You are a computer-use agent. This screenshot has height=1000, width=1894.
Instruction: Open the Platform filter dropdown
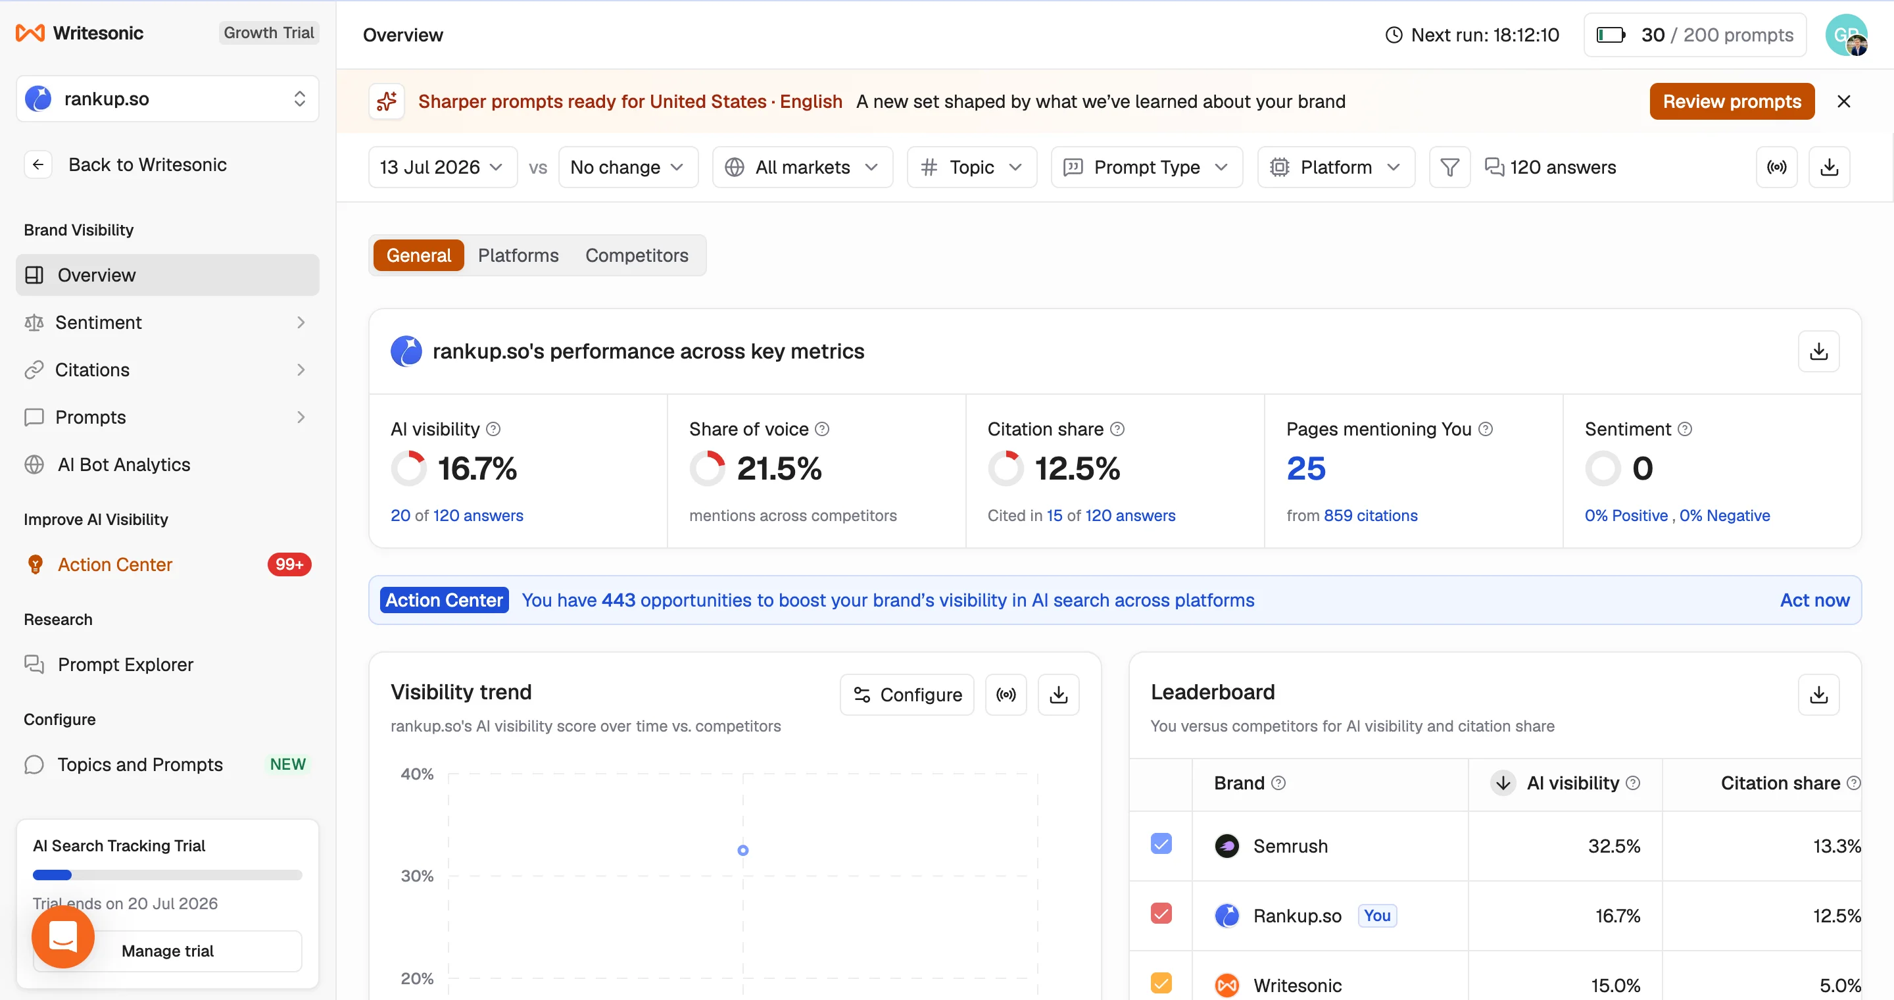tap(1336, 168)
